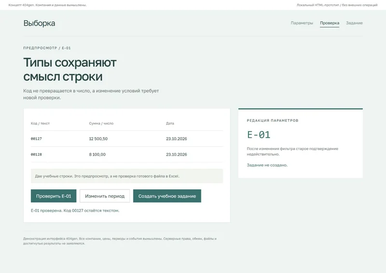Image resolution: width=386 pixels, height=273 pixels.
Task: Select the Проверка tab
Action: click(x=330, y=23)
